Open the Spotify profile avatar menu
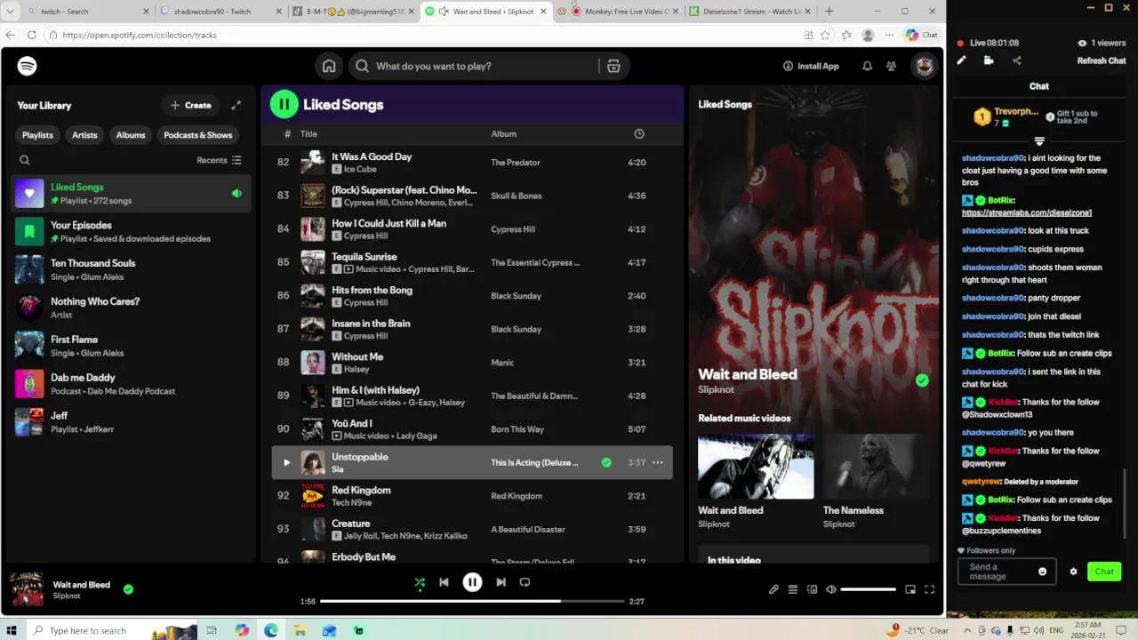This screenshot has height=640, width=1138. pos(925,66)
